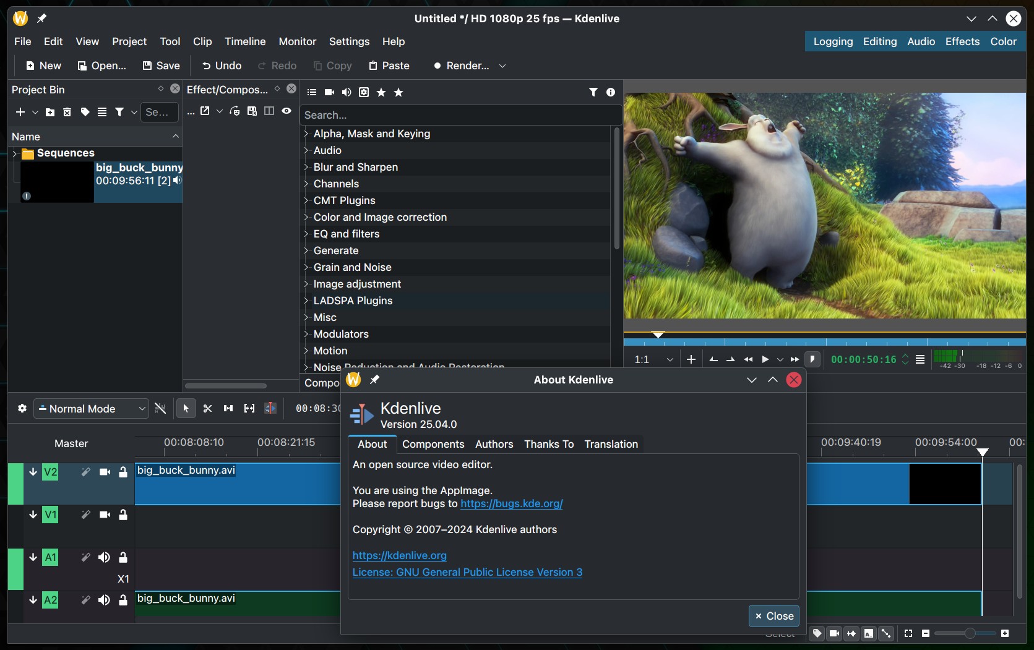The width and height of the screenshot is (1034, 650).
Task: Switch to Color workspace layout
Action: click(1003, 41)
